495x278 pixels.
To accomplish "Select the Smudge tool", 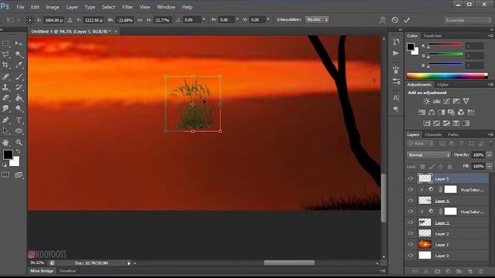I will [5, 108].
